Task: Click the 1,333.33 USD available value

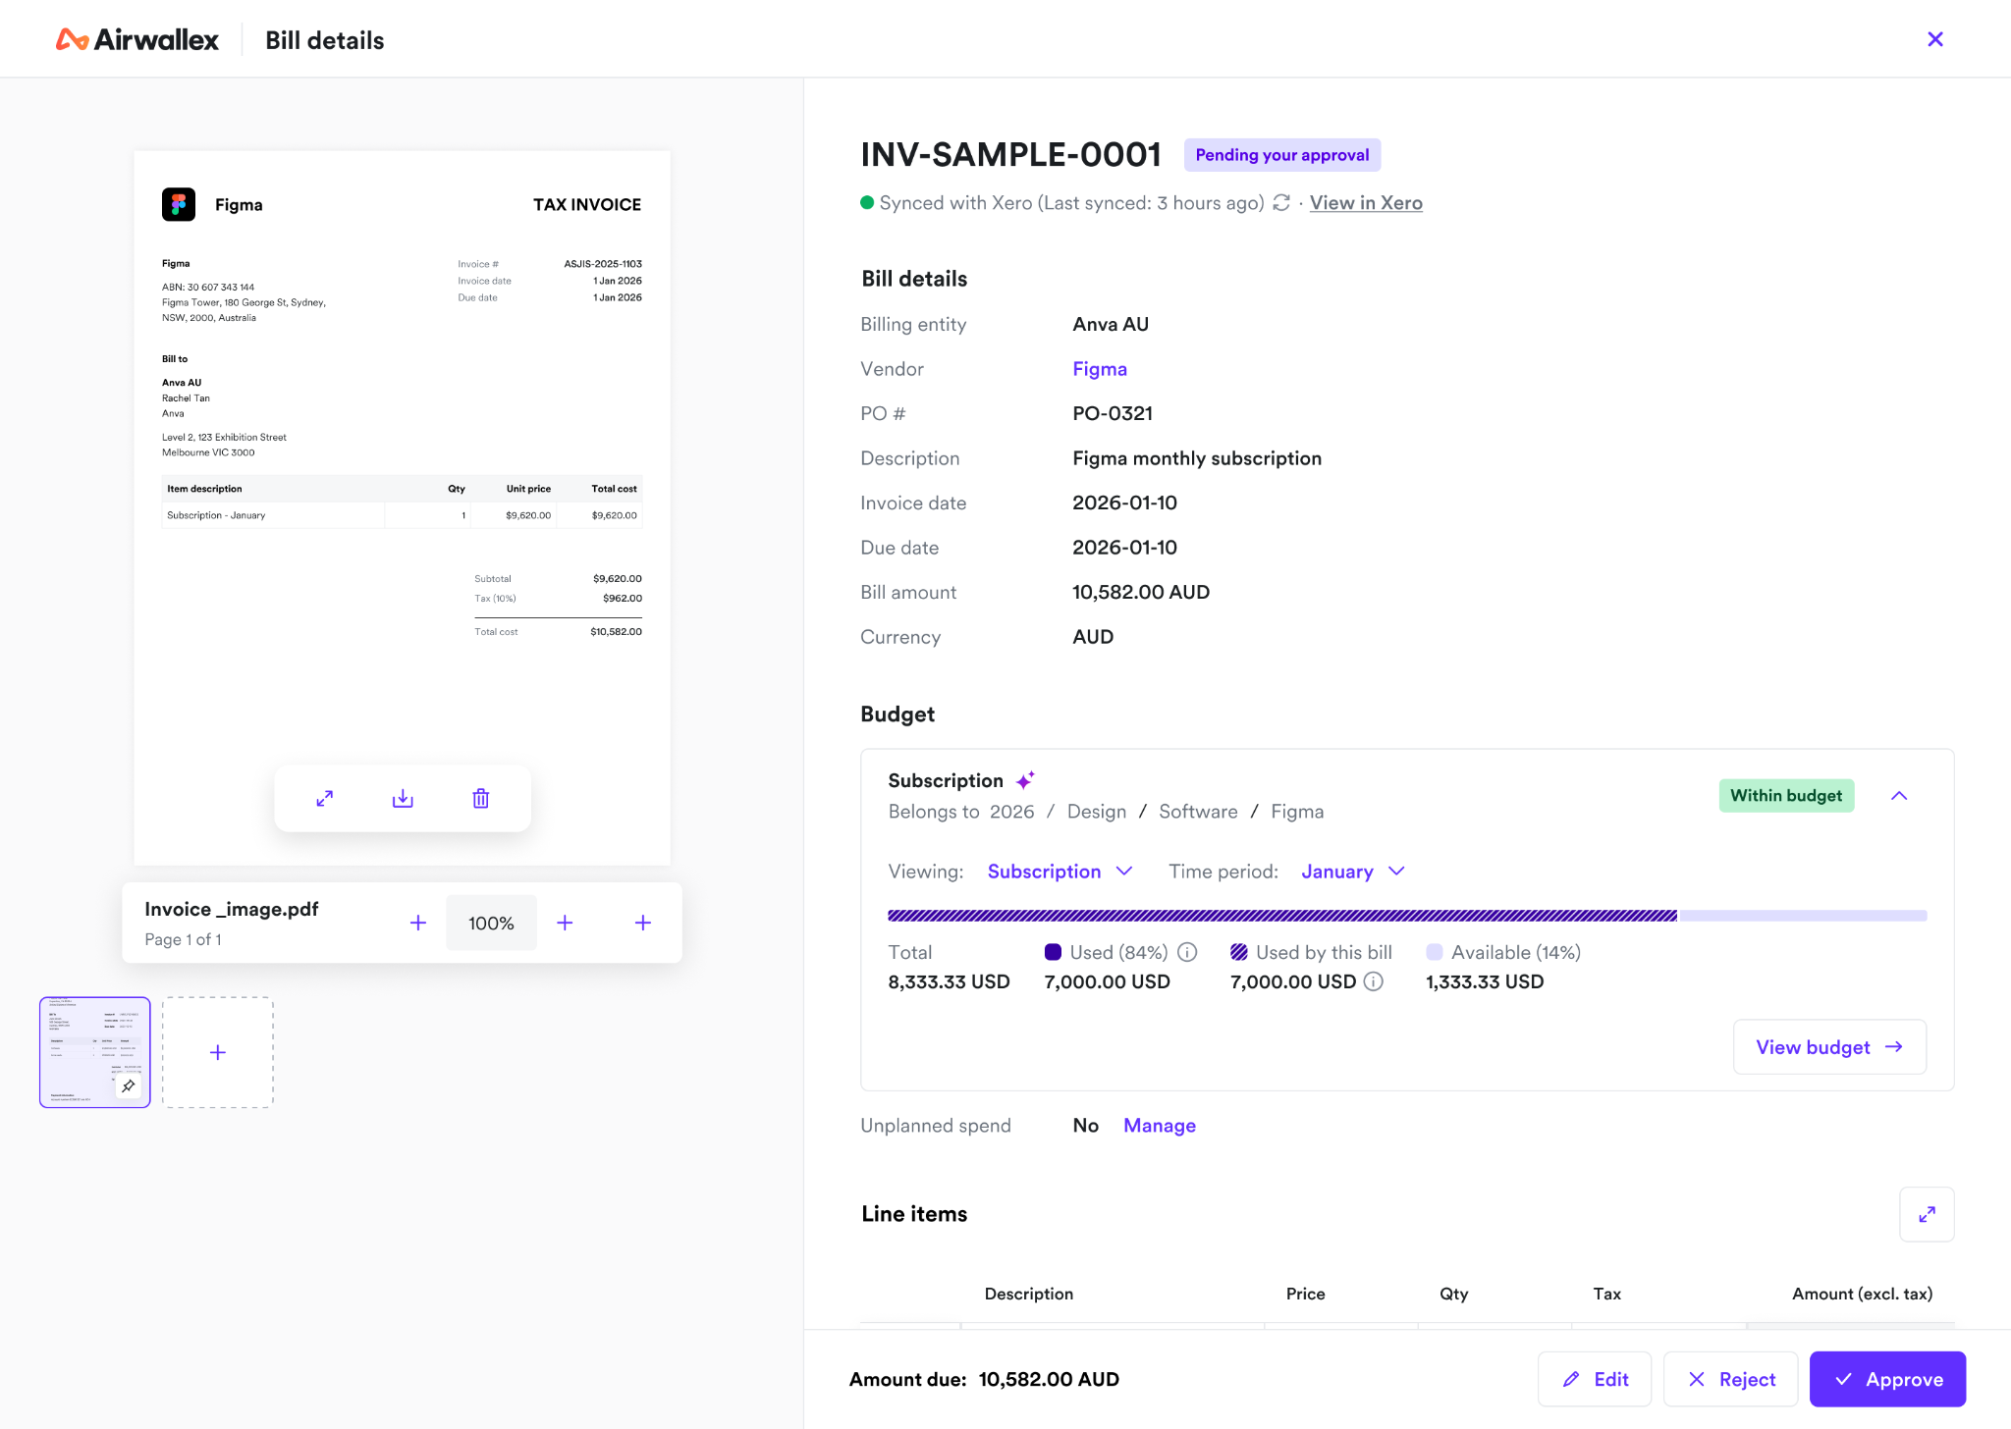Action: [1485, 981]
